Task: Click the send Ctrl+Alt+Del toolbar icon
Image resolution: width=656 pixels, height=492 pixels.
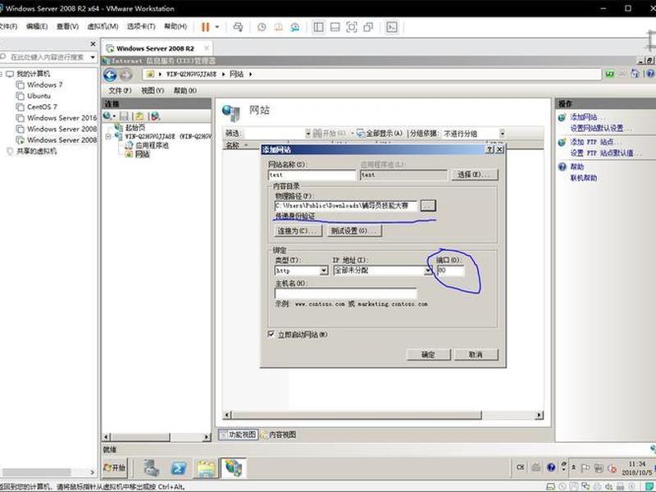Action: 238,27
